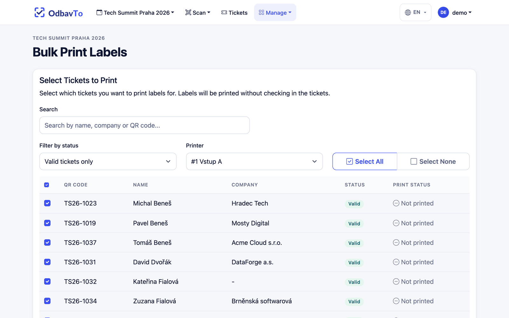Image resolution: width=509 pixels, height=318 pixels.
Task: Click the NAME column header
Action: pos(141,185)
